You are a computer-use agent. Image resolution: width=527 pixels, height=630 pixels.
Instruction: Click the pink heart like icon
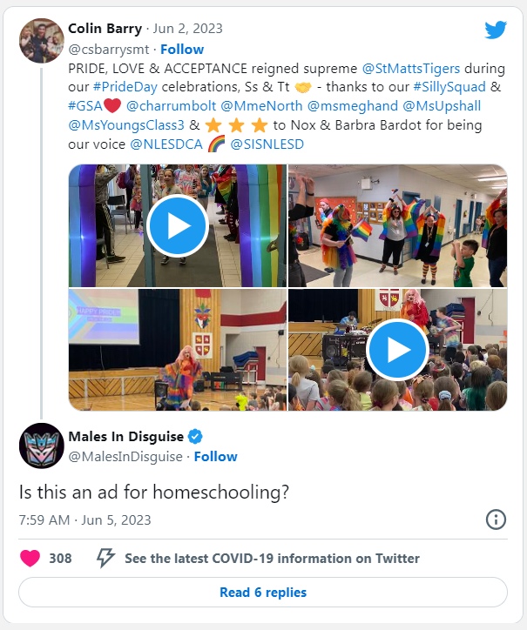[x=30, y=558]
